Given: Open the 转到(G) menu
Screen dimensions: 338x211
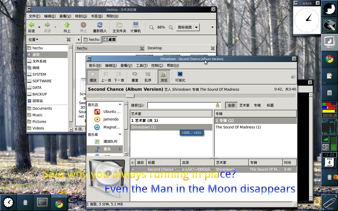Looking at the screenshot, I should click(81, 16).
